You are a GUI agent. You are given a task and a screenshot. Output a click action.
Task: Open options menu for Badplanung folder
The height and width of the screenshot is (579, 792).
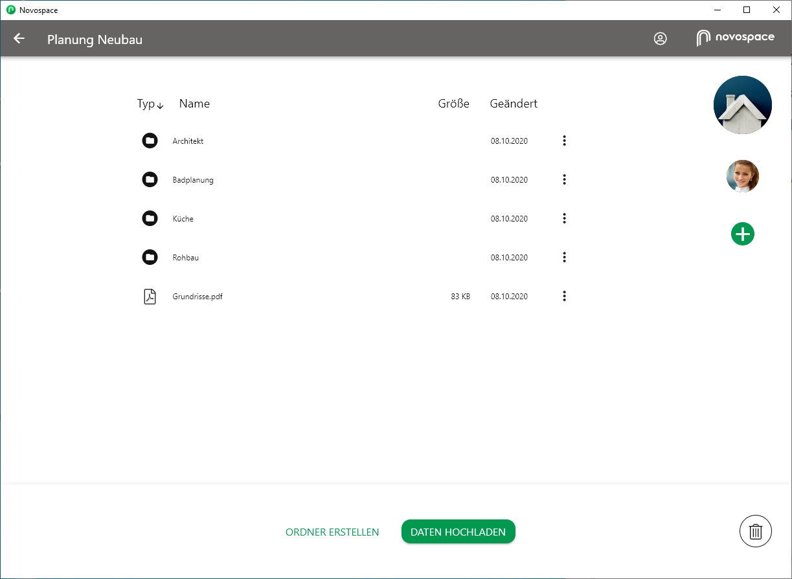coord(564,179)
